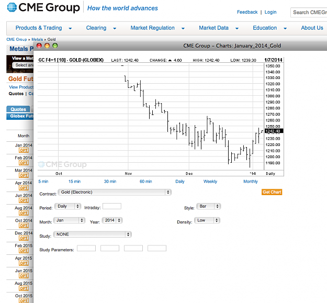The image size is (327, 303).
Task: Open the OPT icon under Mar 2014
Action: click(x=24, y=175)
